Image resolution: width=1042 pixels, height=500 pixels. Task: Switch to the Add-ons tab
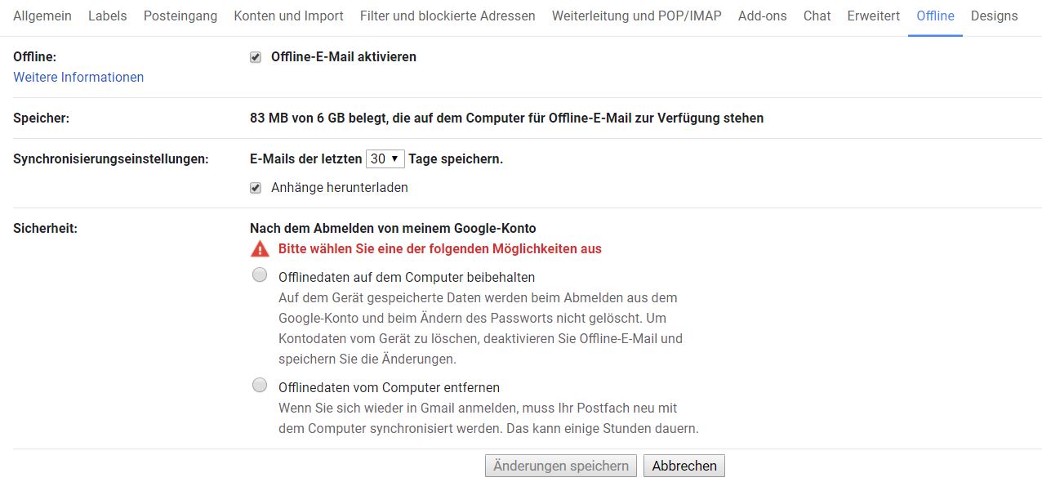[762, 16]
